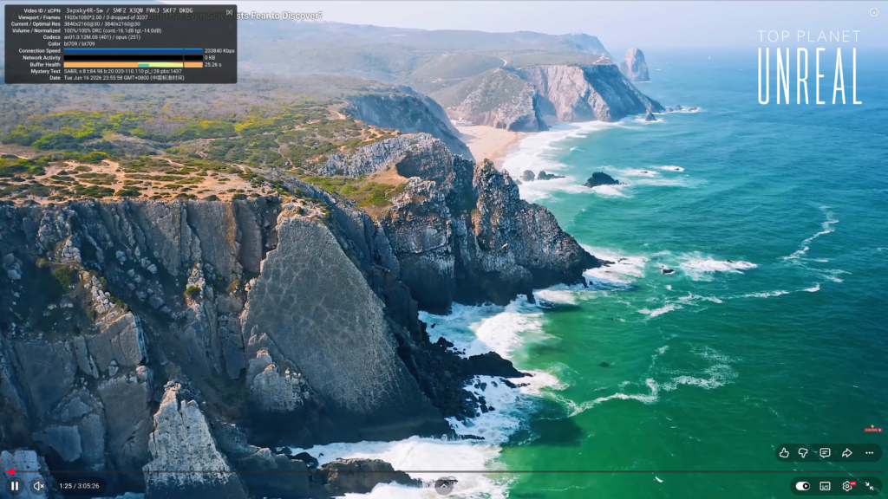
Task: Exit full screen mode
Action: (x=870, y=486)
